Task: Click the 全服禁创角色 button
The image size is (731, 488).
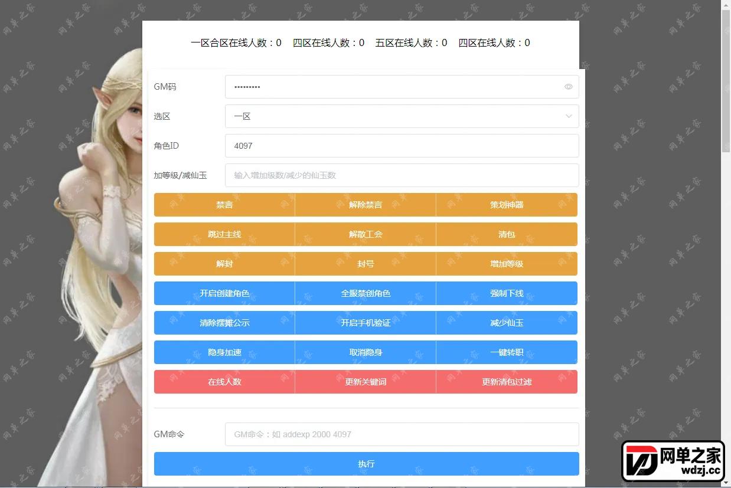Action: tap(365, 293)
